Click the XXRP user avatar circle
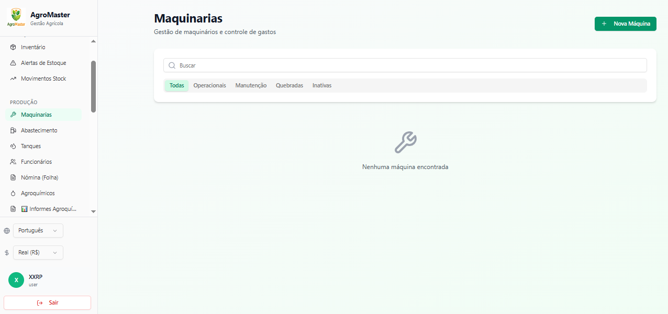This screenshot has width=668, height=314. pos(16,280)
